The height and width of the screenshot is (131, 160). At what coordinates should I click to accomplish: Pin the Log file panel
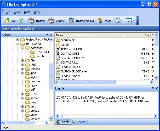(153, 88)
